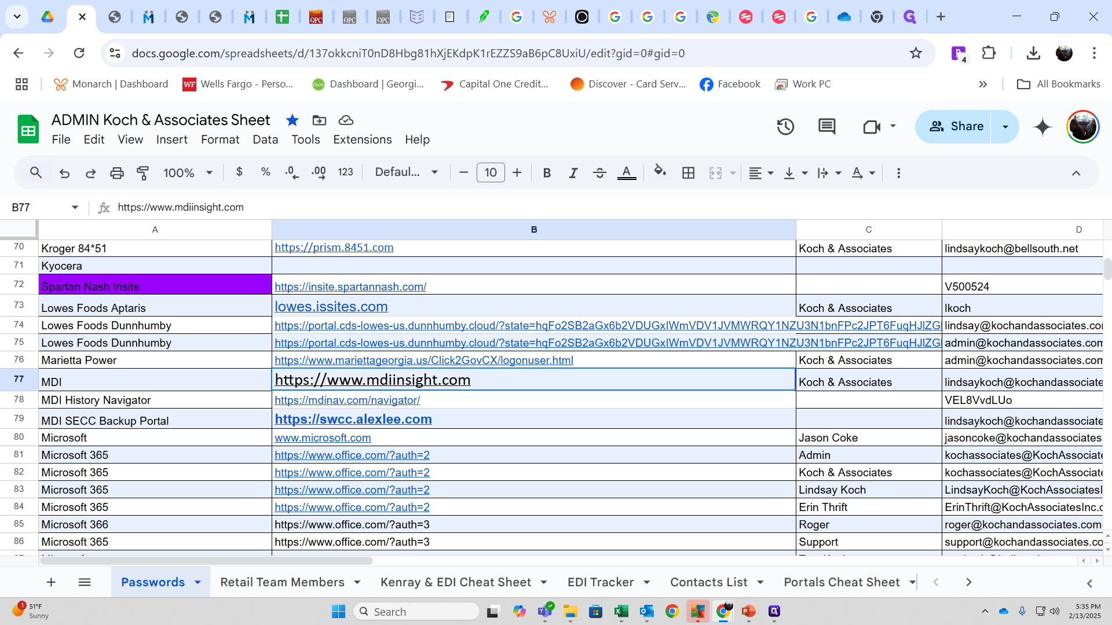Click the search menus magnifier icon

[36, 172]
